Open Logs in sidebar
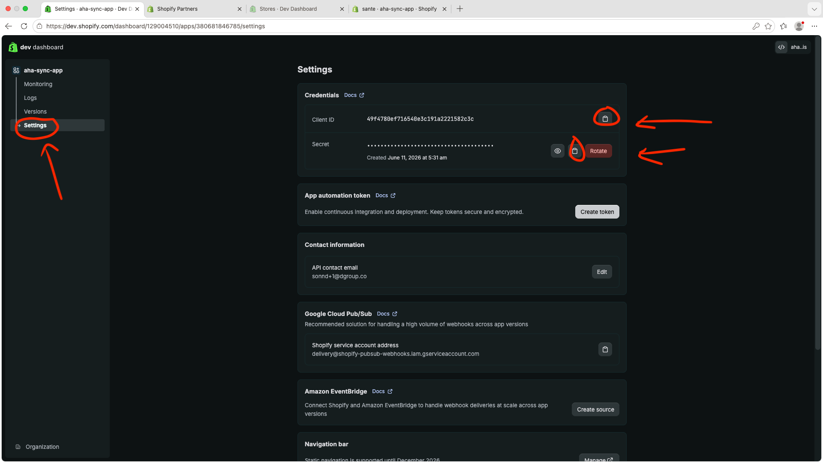Screen dimensions: 823x463 (x=30, y=98)
